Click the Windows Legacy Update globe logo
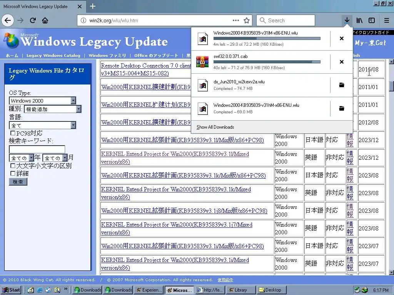 (10, 40)
